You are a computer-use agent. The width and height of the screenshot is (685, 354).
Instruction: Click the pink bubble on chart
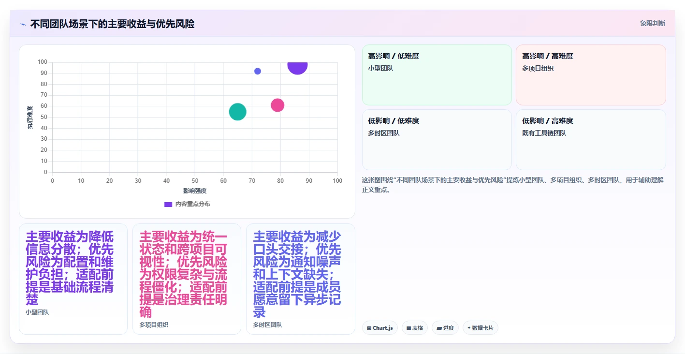[x=277, y=105]
